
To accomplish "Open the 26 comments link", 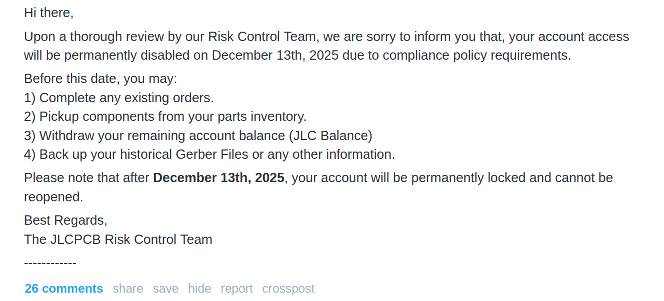I will 63,289.
